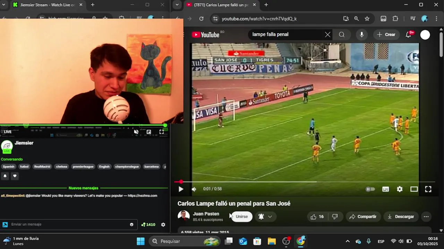Image resolution: width=444 pixels, height=249 pixels.
Task: Show hidden system tray icons chevron
Action: [x=348, y=241]
